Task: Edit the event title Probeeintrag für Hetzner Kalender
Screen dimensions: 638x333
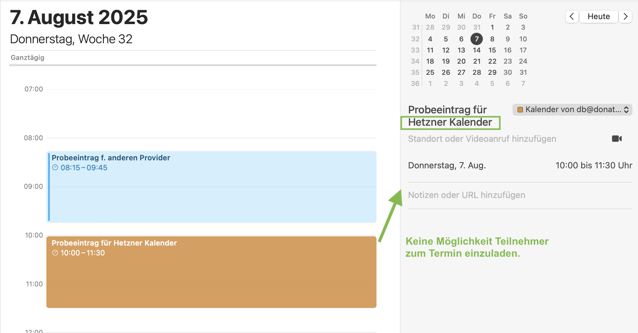Action: [x=450, y=116]
